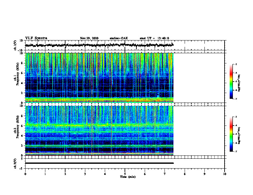Click time-axis tick label "1" at bottom
Viewport: 253px width, 195px height.
tap(45, 174)
